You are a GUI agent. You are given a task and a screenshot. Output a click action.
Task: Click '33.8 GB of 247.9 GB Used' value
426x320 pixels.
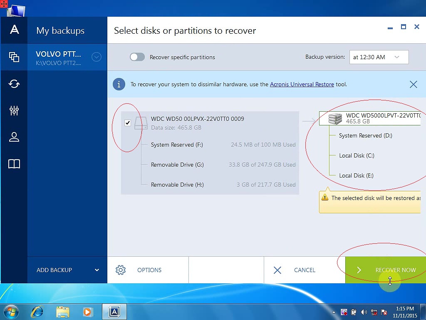(x=262, y=165)
